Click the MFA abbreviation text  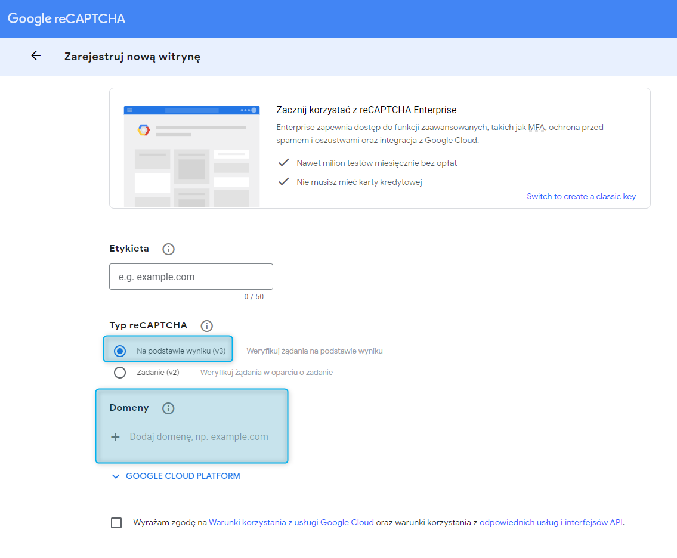pos(536,128)
